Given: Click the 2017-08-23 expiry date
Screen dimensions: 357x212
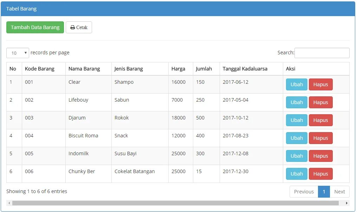Looking at the screenshot, I should point(235,136).
